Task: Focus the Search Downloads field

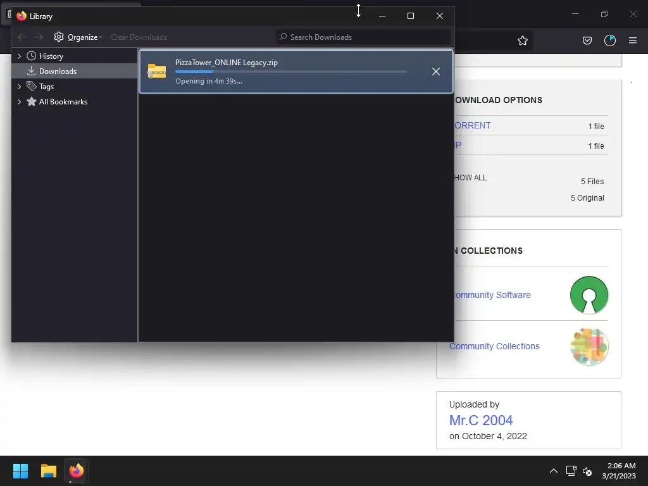Action: [x=363, y=37]
